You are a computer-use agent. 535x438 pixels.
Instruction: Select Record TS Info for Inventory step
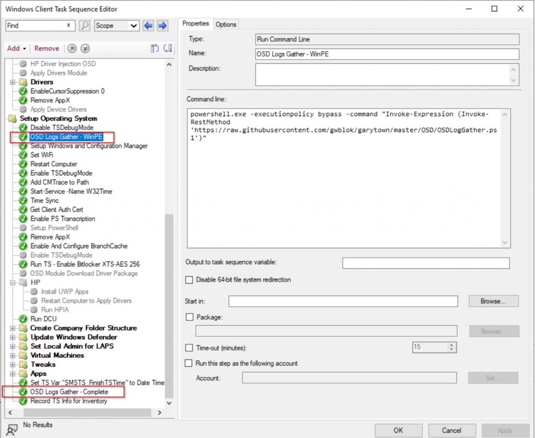tap(68, 401)
